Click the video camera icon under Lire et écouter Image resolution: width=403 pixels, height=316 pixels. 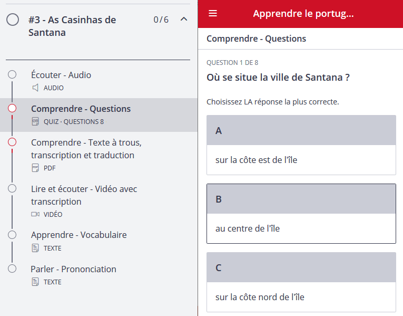pyautogui.click(x=35, y=215)
